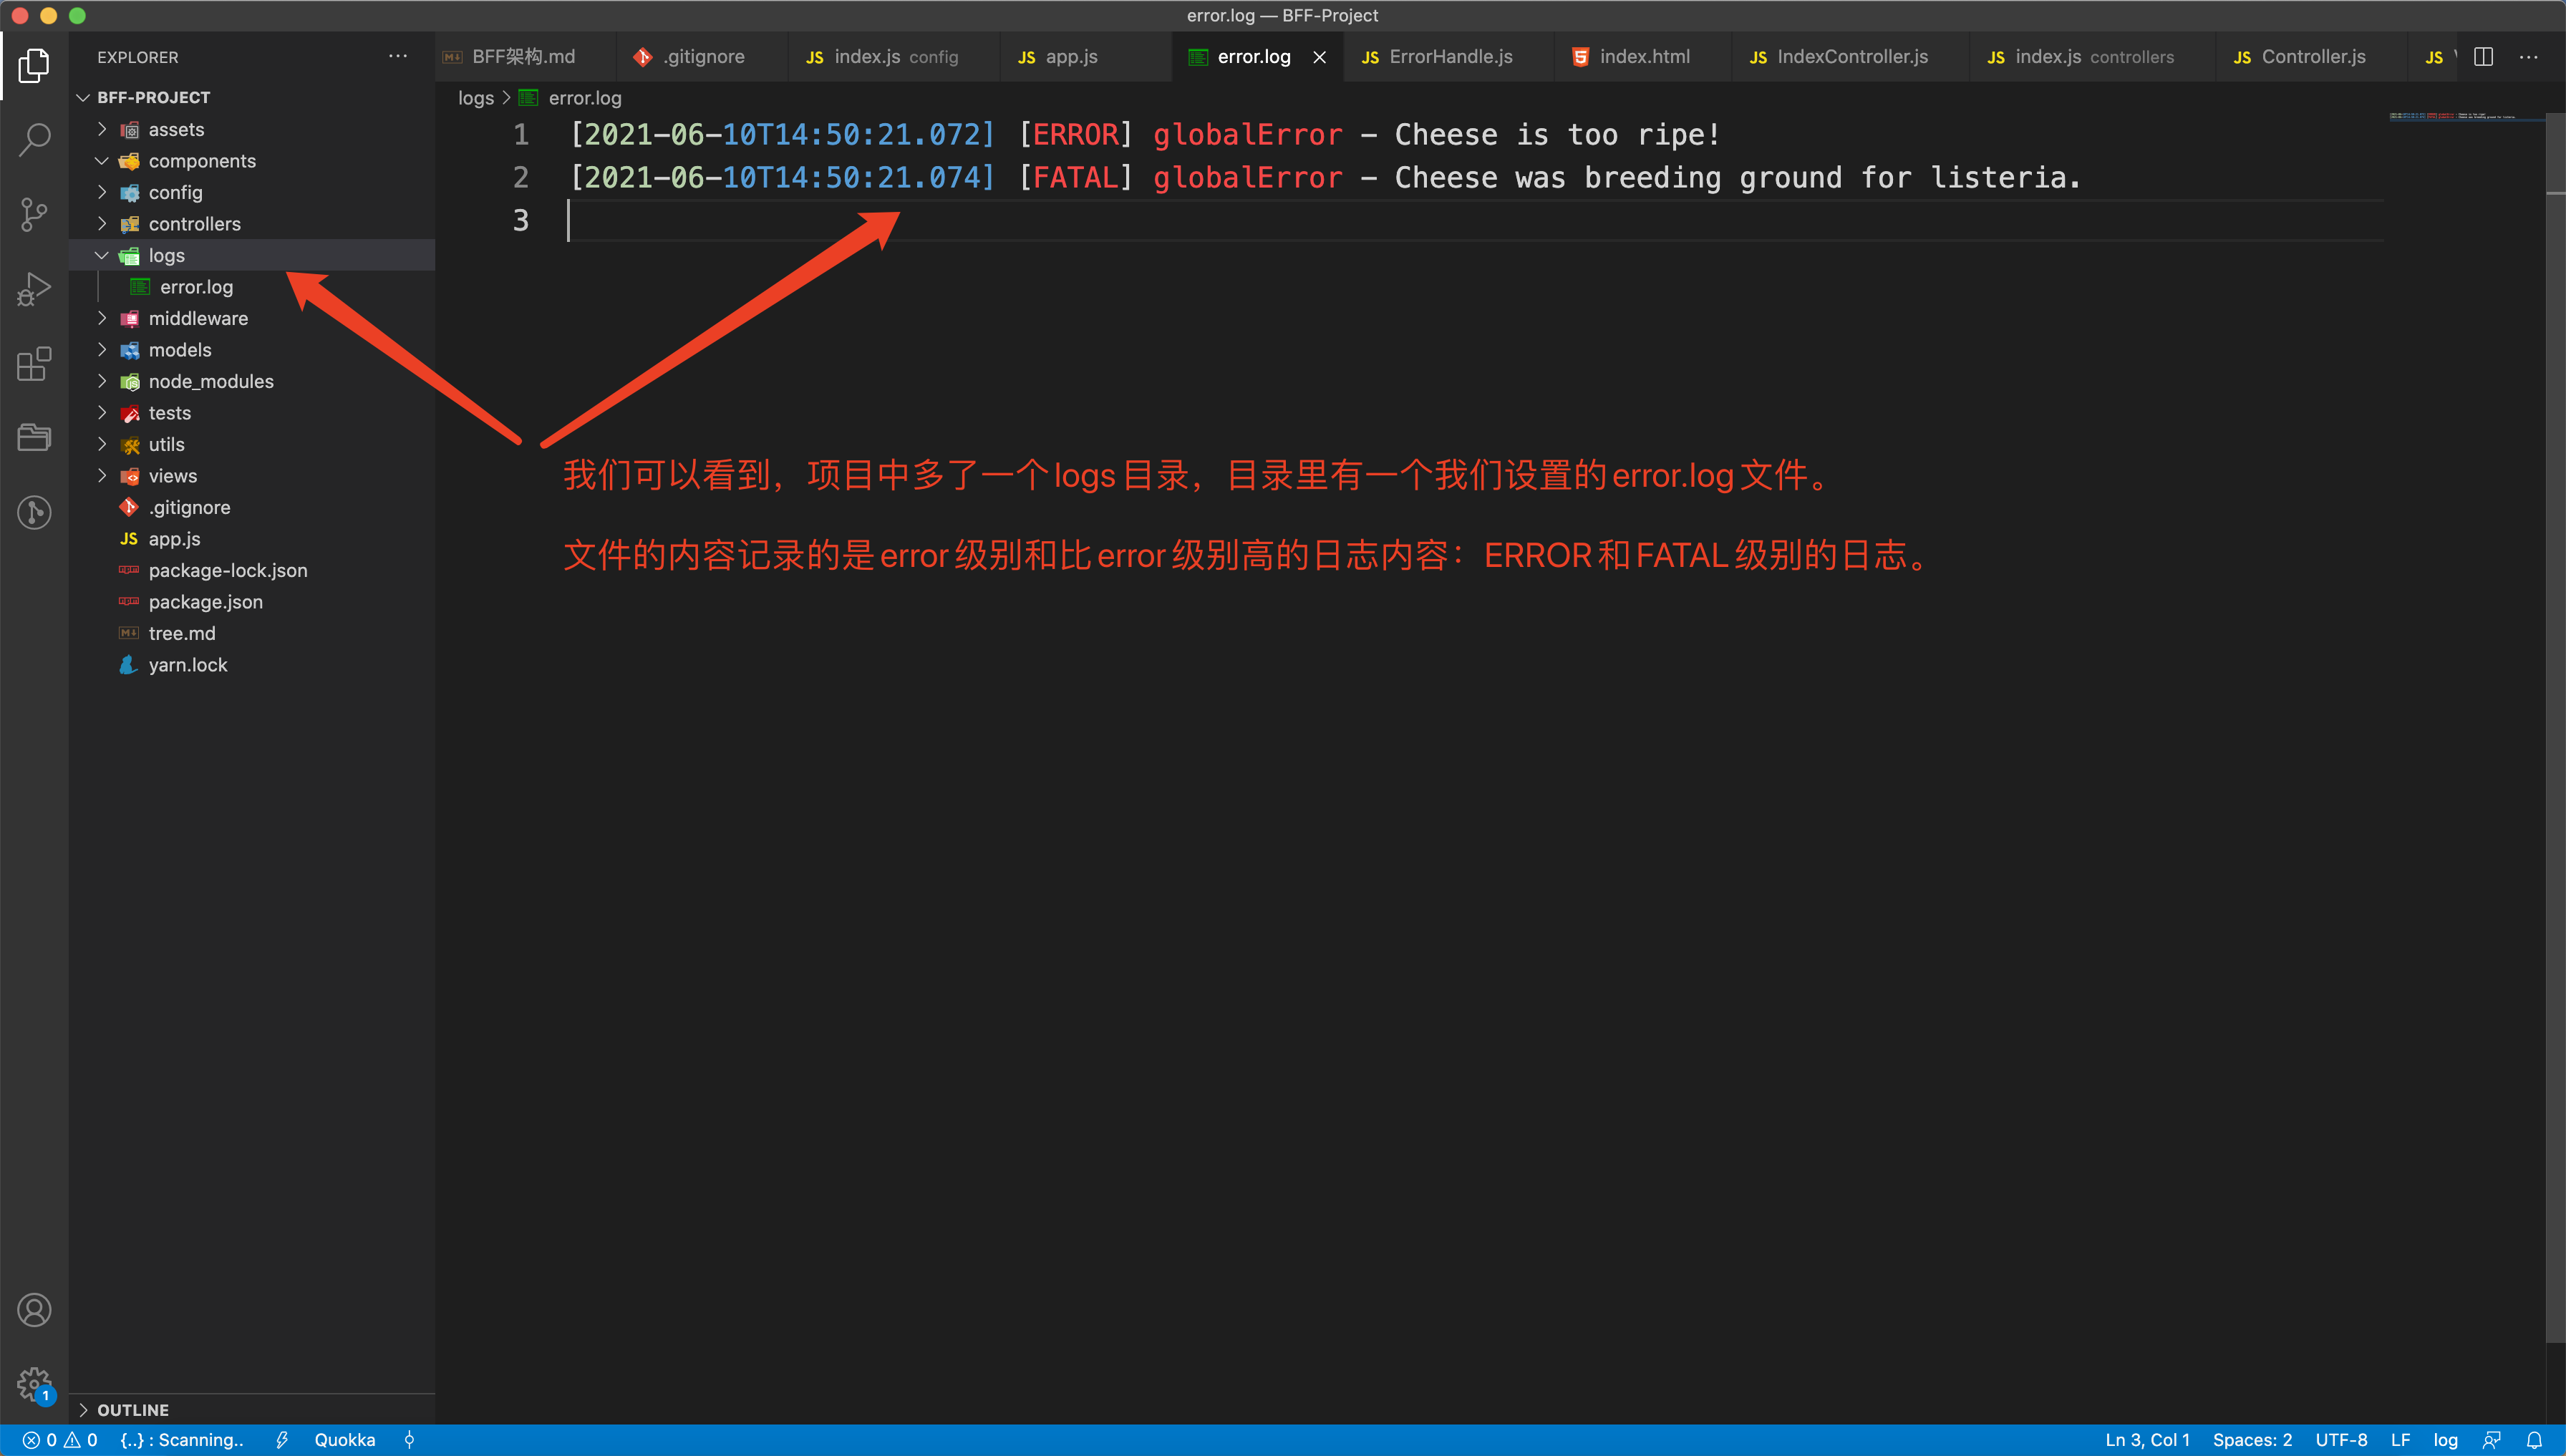Image resolution: width=2566 pixels, height=1456 pixels.
Task: Open Run and Debug view icon
Action: pyautogui.click(x=34, y=289)
